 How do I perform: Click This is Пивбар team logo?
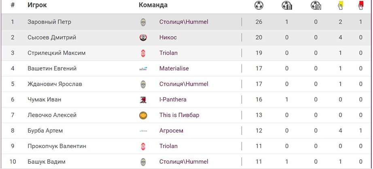143,115
